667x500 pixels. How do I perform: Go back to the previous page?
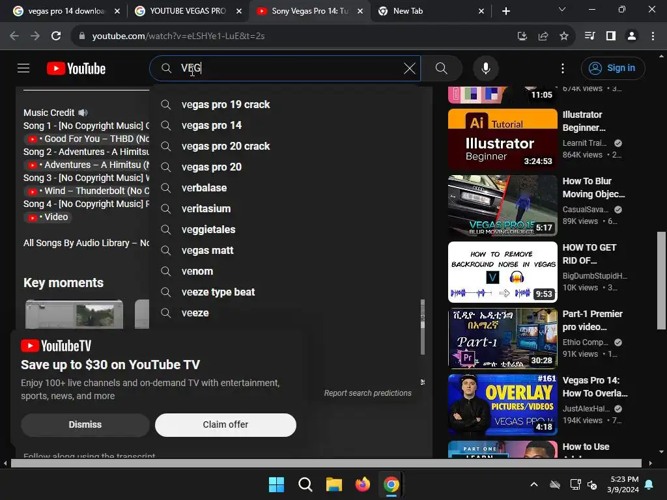pyautogui.click(x=14, y=36)
